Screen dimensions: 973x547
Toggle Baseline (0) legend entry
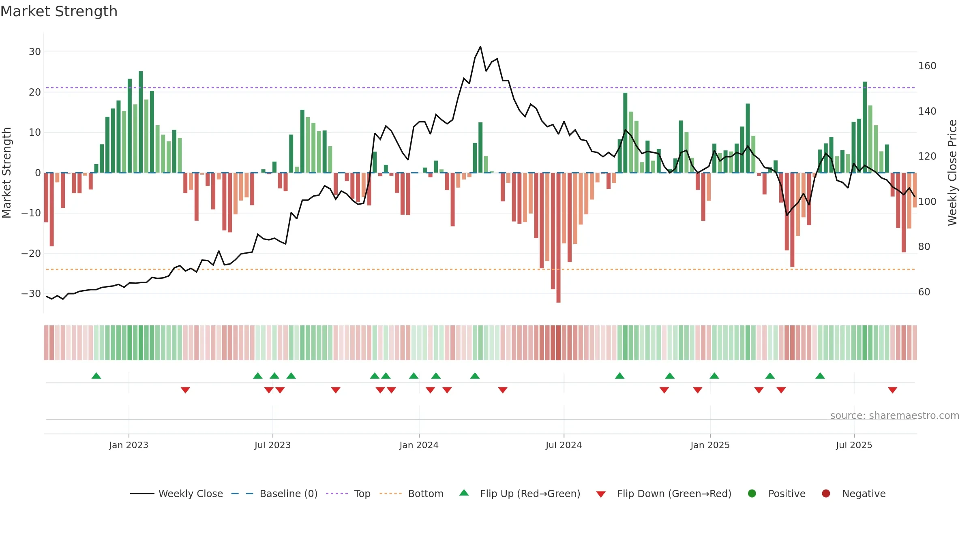pos(274,494)
